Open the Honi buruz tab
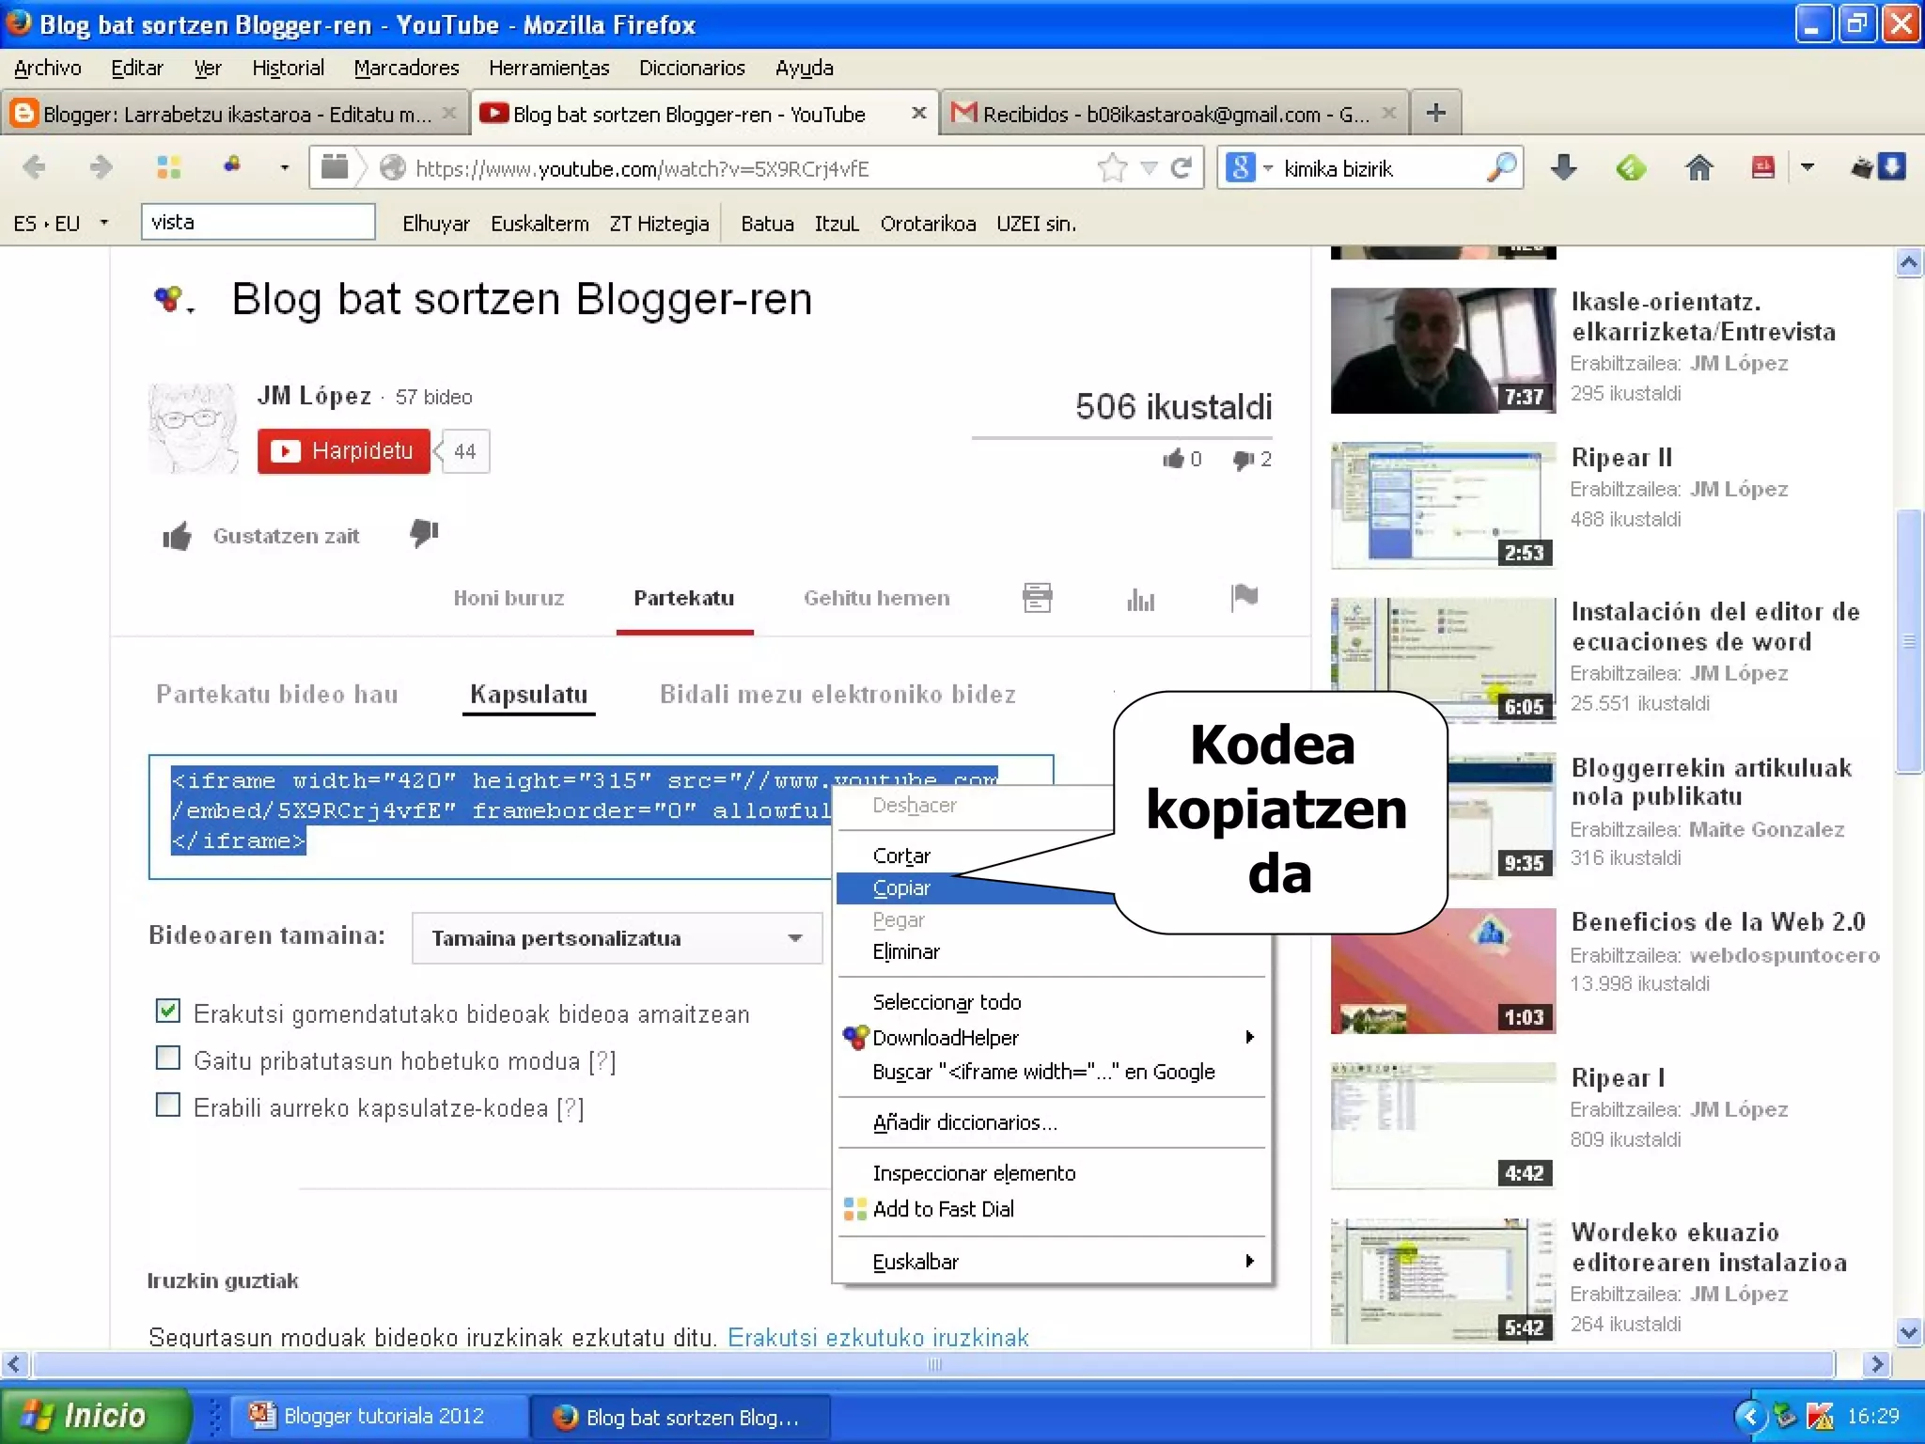 [x=509, y=598]
